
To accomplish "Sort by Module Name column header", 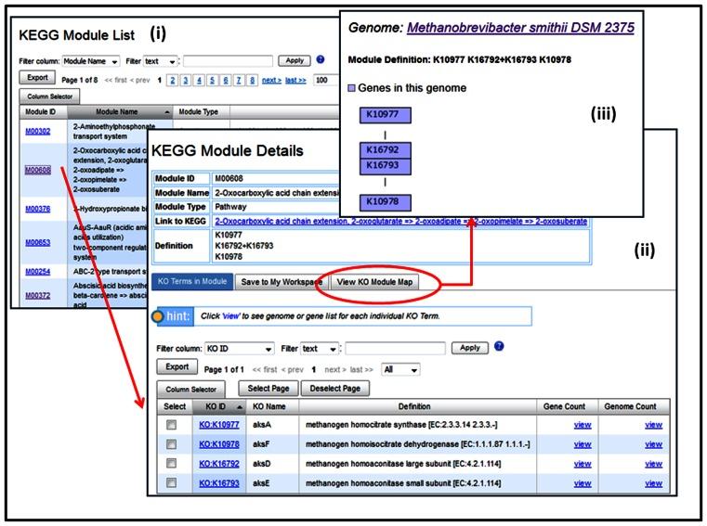I will click(120, 111).
